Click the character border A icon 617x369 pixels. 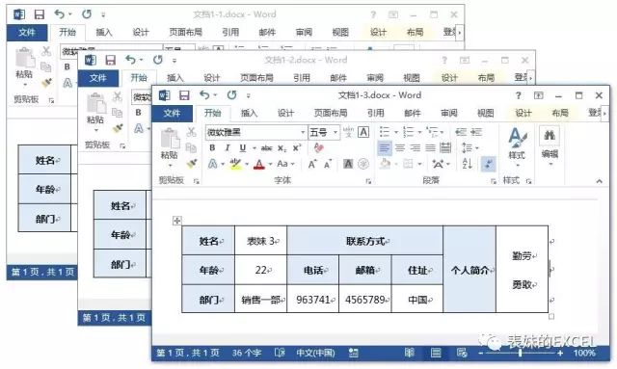(363, 132)
